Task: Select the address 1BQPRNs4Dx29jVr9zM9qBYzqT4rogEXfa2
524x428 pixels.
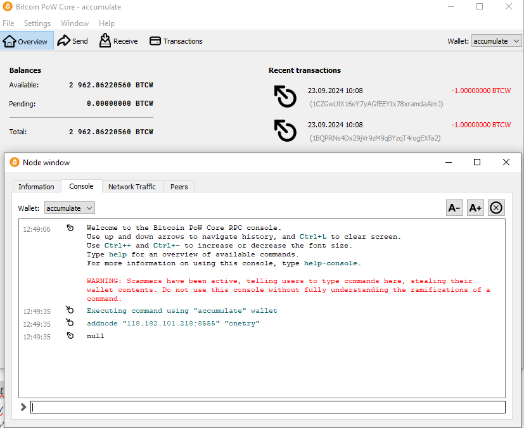Action: (x=375, y=138)
